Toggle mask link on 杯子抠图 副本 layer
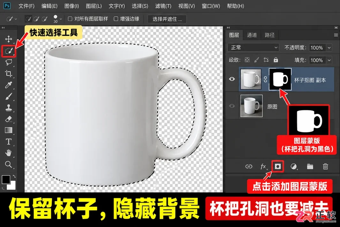The width and height of the screenshot is (340, 227). click(x=265, y=80)
